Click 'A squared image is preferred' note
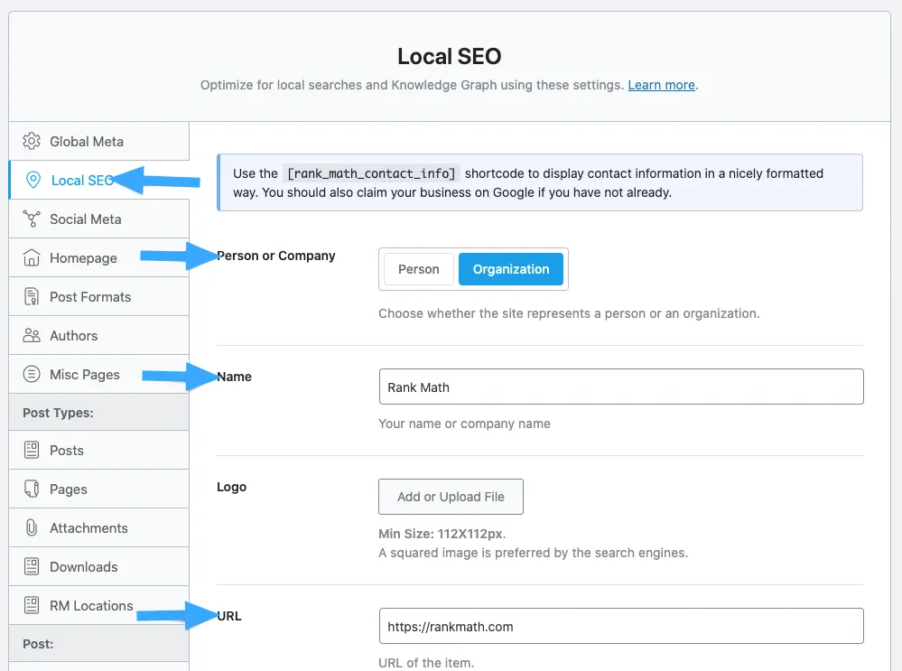Screen dimensions: 902x671 tap(534, 553)
